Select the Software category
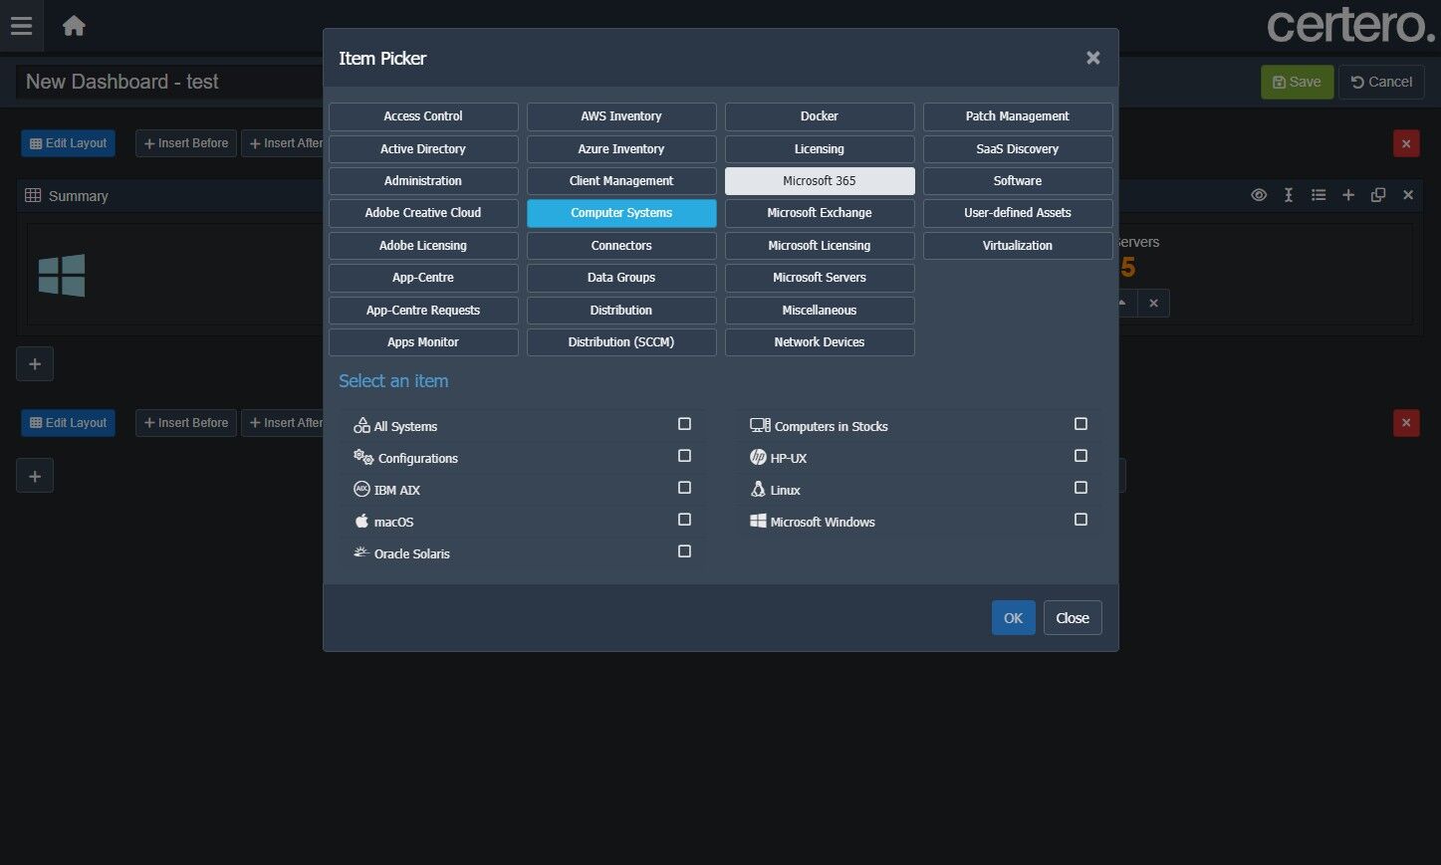The width and height of the screenshot is (1441, 865). tap(1018, 181)
